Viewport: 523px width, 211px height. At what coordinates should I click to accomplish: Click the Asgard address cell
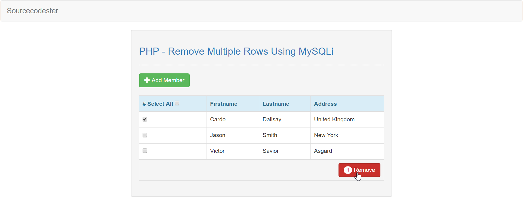323,151
